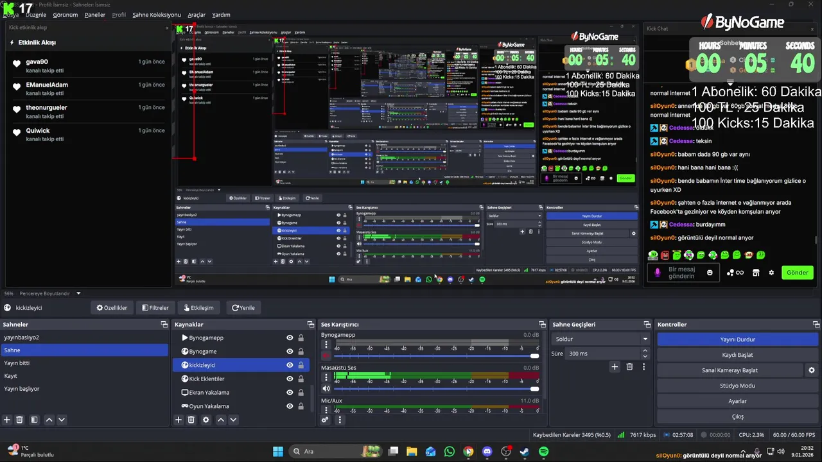This screenshot has height=462, width=822.
Task: Open the Paneller menu
Action: [x=95, y=15]
